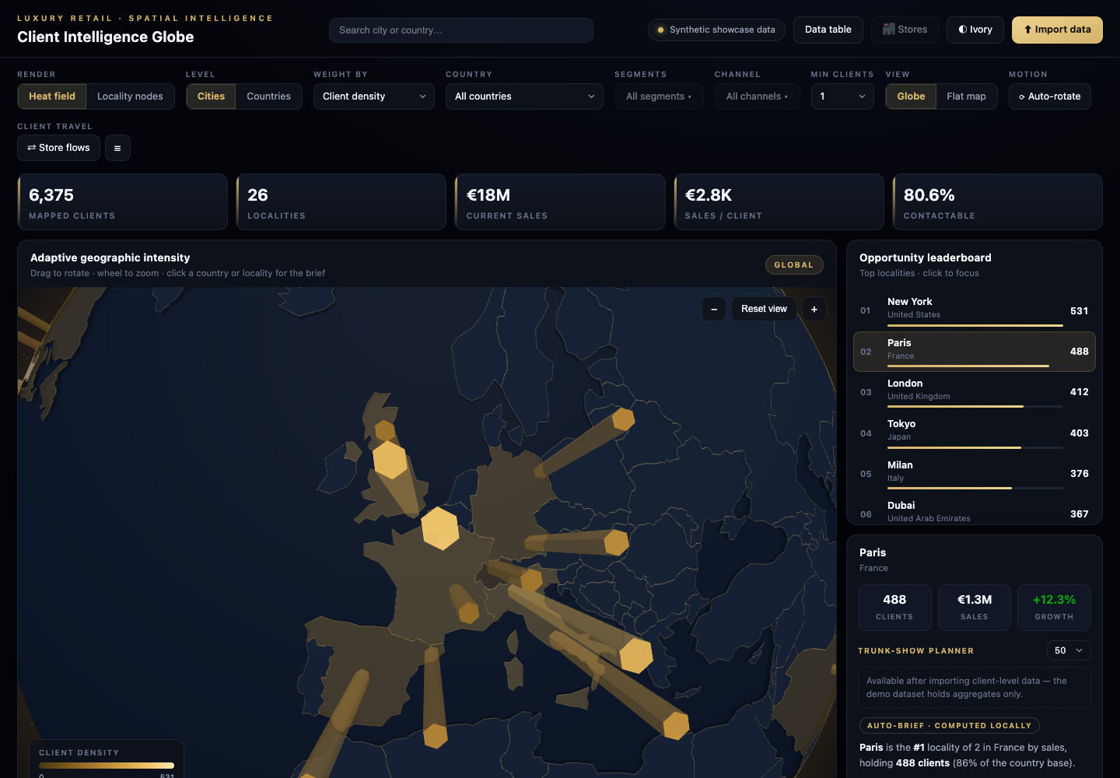Toggle Store flows client travel
The height and width of the screenshot is (778, 1120).
(x=58, y=148)
